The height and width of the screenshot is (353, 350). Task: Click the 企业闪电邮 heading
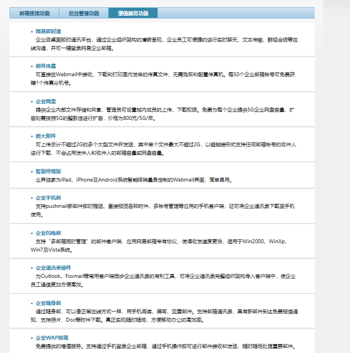48,233
